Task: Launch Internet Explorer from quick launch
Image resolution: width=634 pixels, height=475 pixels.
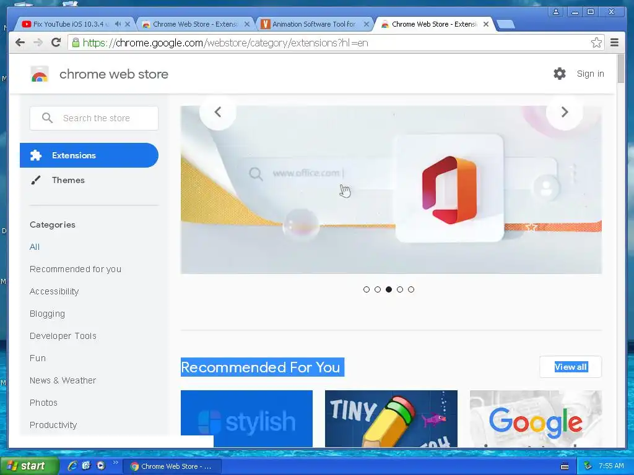Action: tap(72, 466)
